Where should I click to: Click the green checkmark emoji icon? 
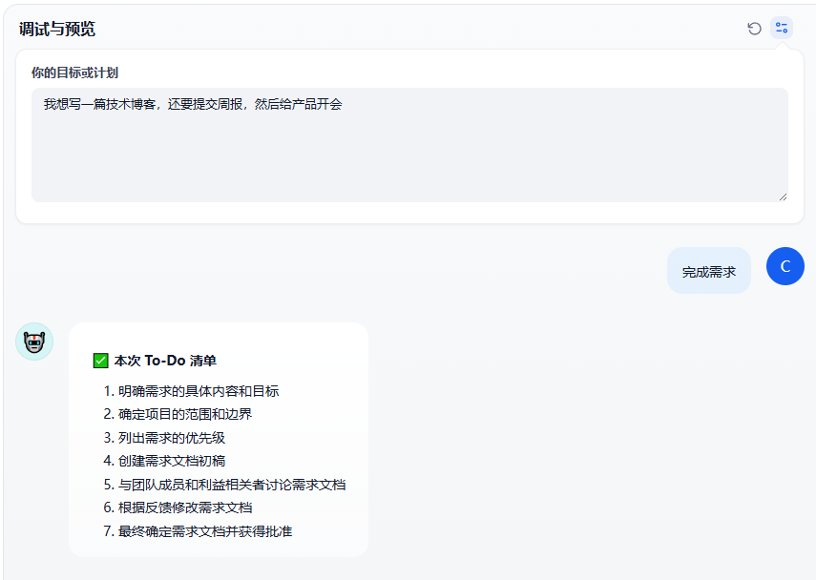click(100, 361)
